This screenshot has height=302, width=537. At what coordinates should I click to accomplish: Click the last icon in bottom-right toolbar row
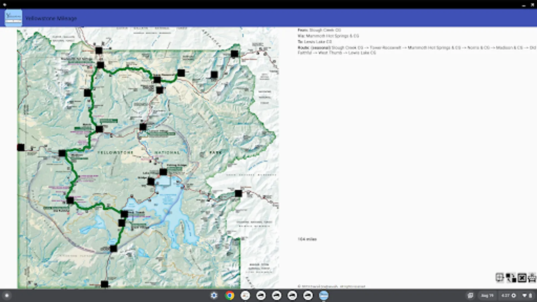tap(532, 278)
